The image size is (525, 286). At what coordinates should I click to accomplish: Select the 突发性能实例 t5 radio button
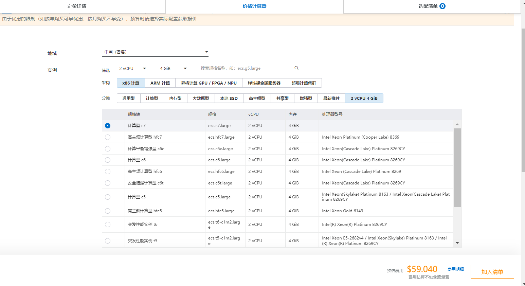click(x=108, y=241)
